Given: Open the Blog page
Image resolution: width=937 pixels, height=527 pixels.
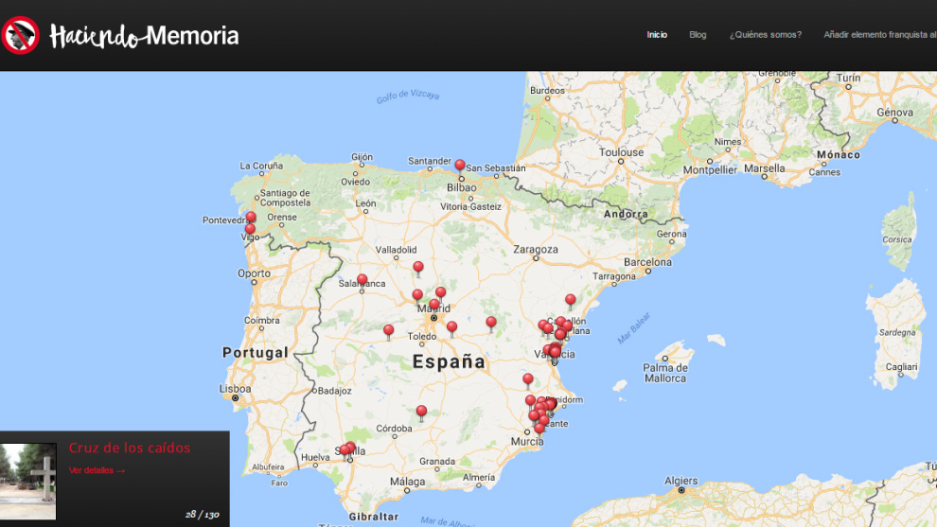Looking at the screenshot, I should pyautogui.click(x=698, y=35).
